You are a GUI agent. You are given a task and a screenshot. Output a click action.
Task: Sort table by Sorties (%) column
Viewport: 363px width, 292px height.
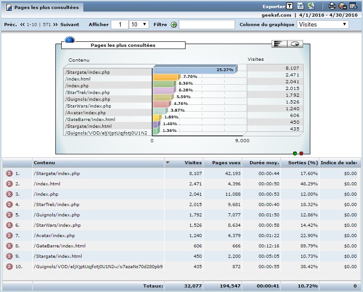[x=303, y=162]
